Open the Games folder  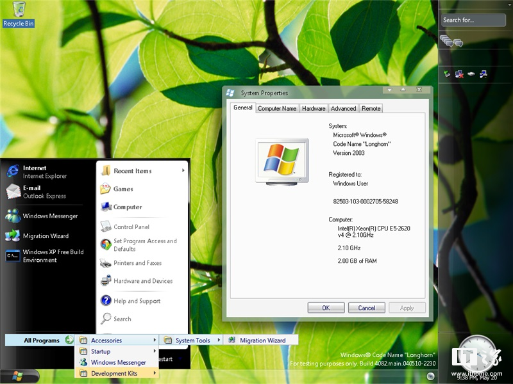click(117, 189)
